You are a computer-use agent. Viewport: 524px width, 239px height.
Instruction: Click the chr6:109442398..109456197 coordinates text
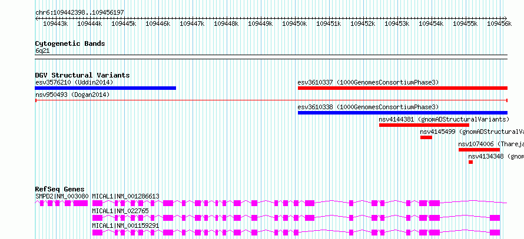point(79,13)
